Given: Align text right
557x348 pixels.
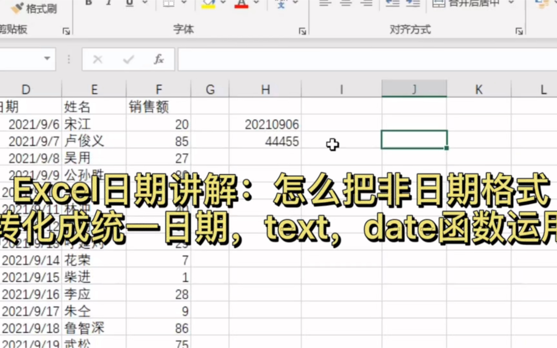Looking at the screenshot, I should click(x=367, y=3).
